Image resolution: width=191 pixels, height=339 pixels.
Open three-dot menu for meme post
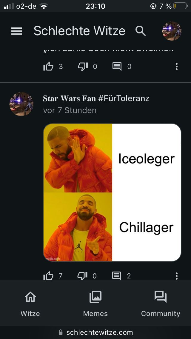point(176,276)
